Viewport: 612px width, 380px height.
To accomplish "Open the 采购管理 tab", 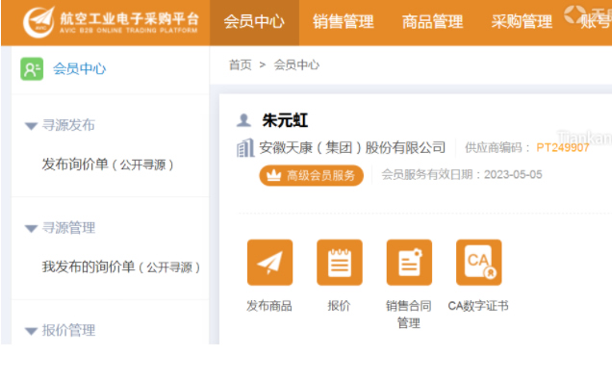I will point(522,22).
